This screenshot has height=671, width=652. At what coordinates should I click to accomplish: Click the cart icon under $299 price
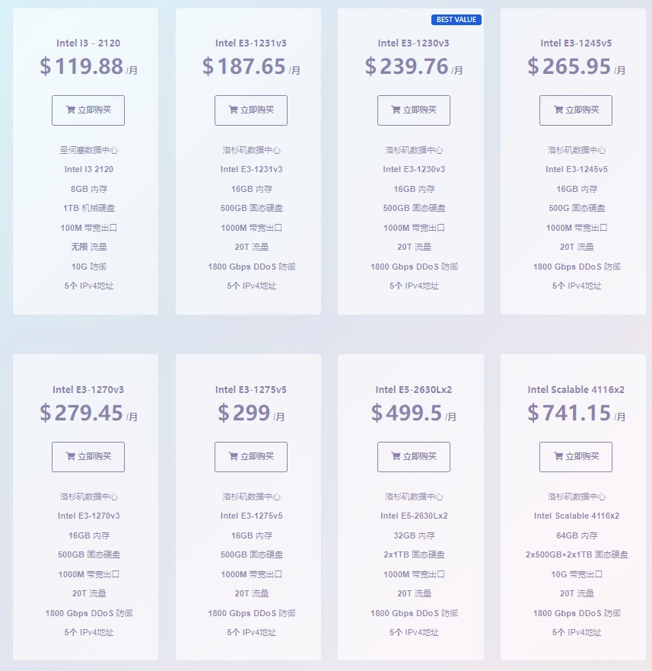pyautogui.click(x=234, y=456)
